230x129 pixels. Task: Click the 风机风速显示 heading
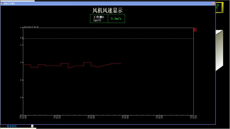pos(107,10)
